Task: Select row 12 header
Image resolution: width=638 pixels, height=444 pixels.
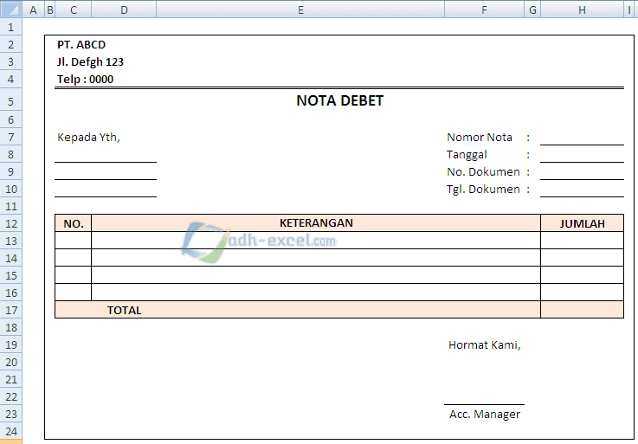Action: [x=11, y=223]
